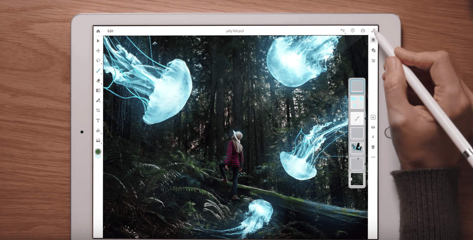The image size is (473, 240).
Task: Toggle the detailed layer view
Action: click(x=373, y=50)
